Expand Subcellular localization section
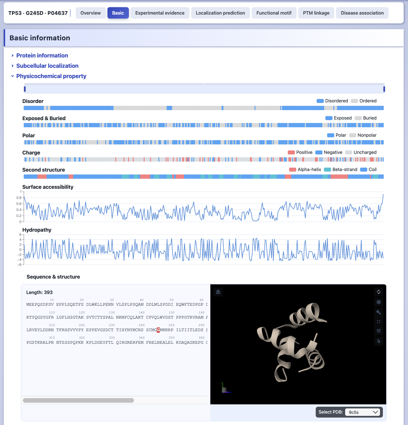 point(47,66)
